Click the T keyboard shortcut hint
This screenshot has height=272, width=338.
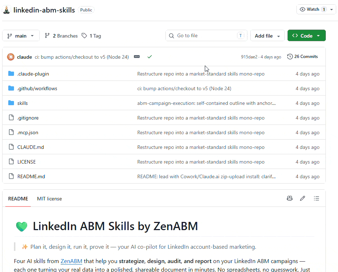coord(240,35)
